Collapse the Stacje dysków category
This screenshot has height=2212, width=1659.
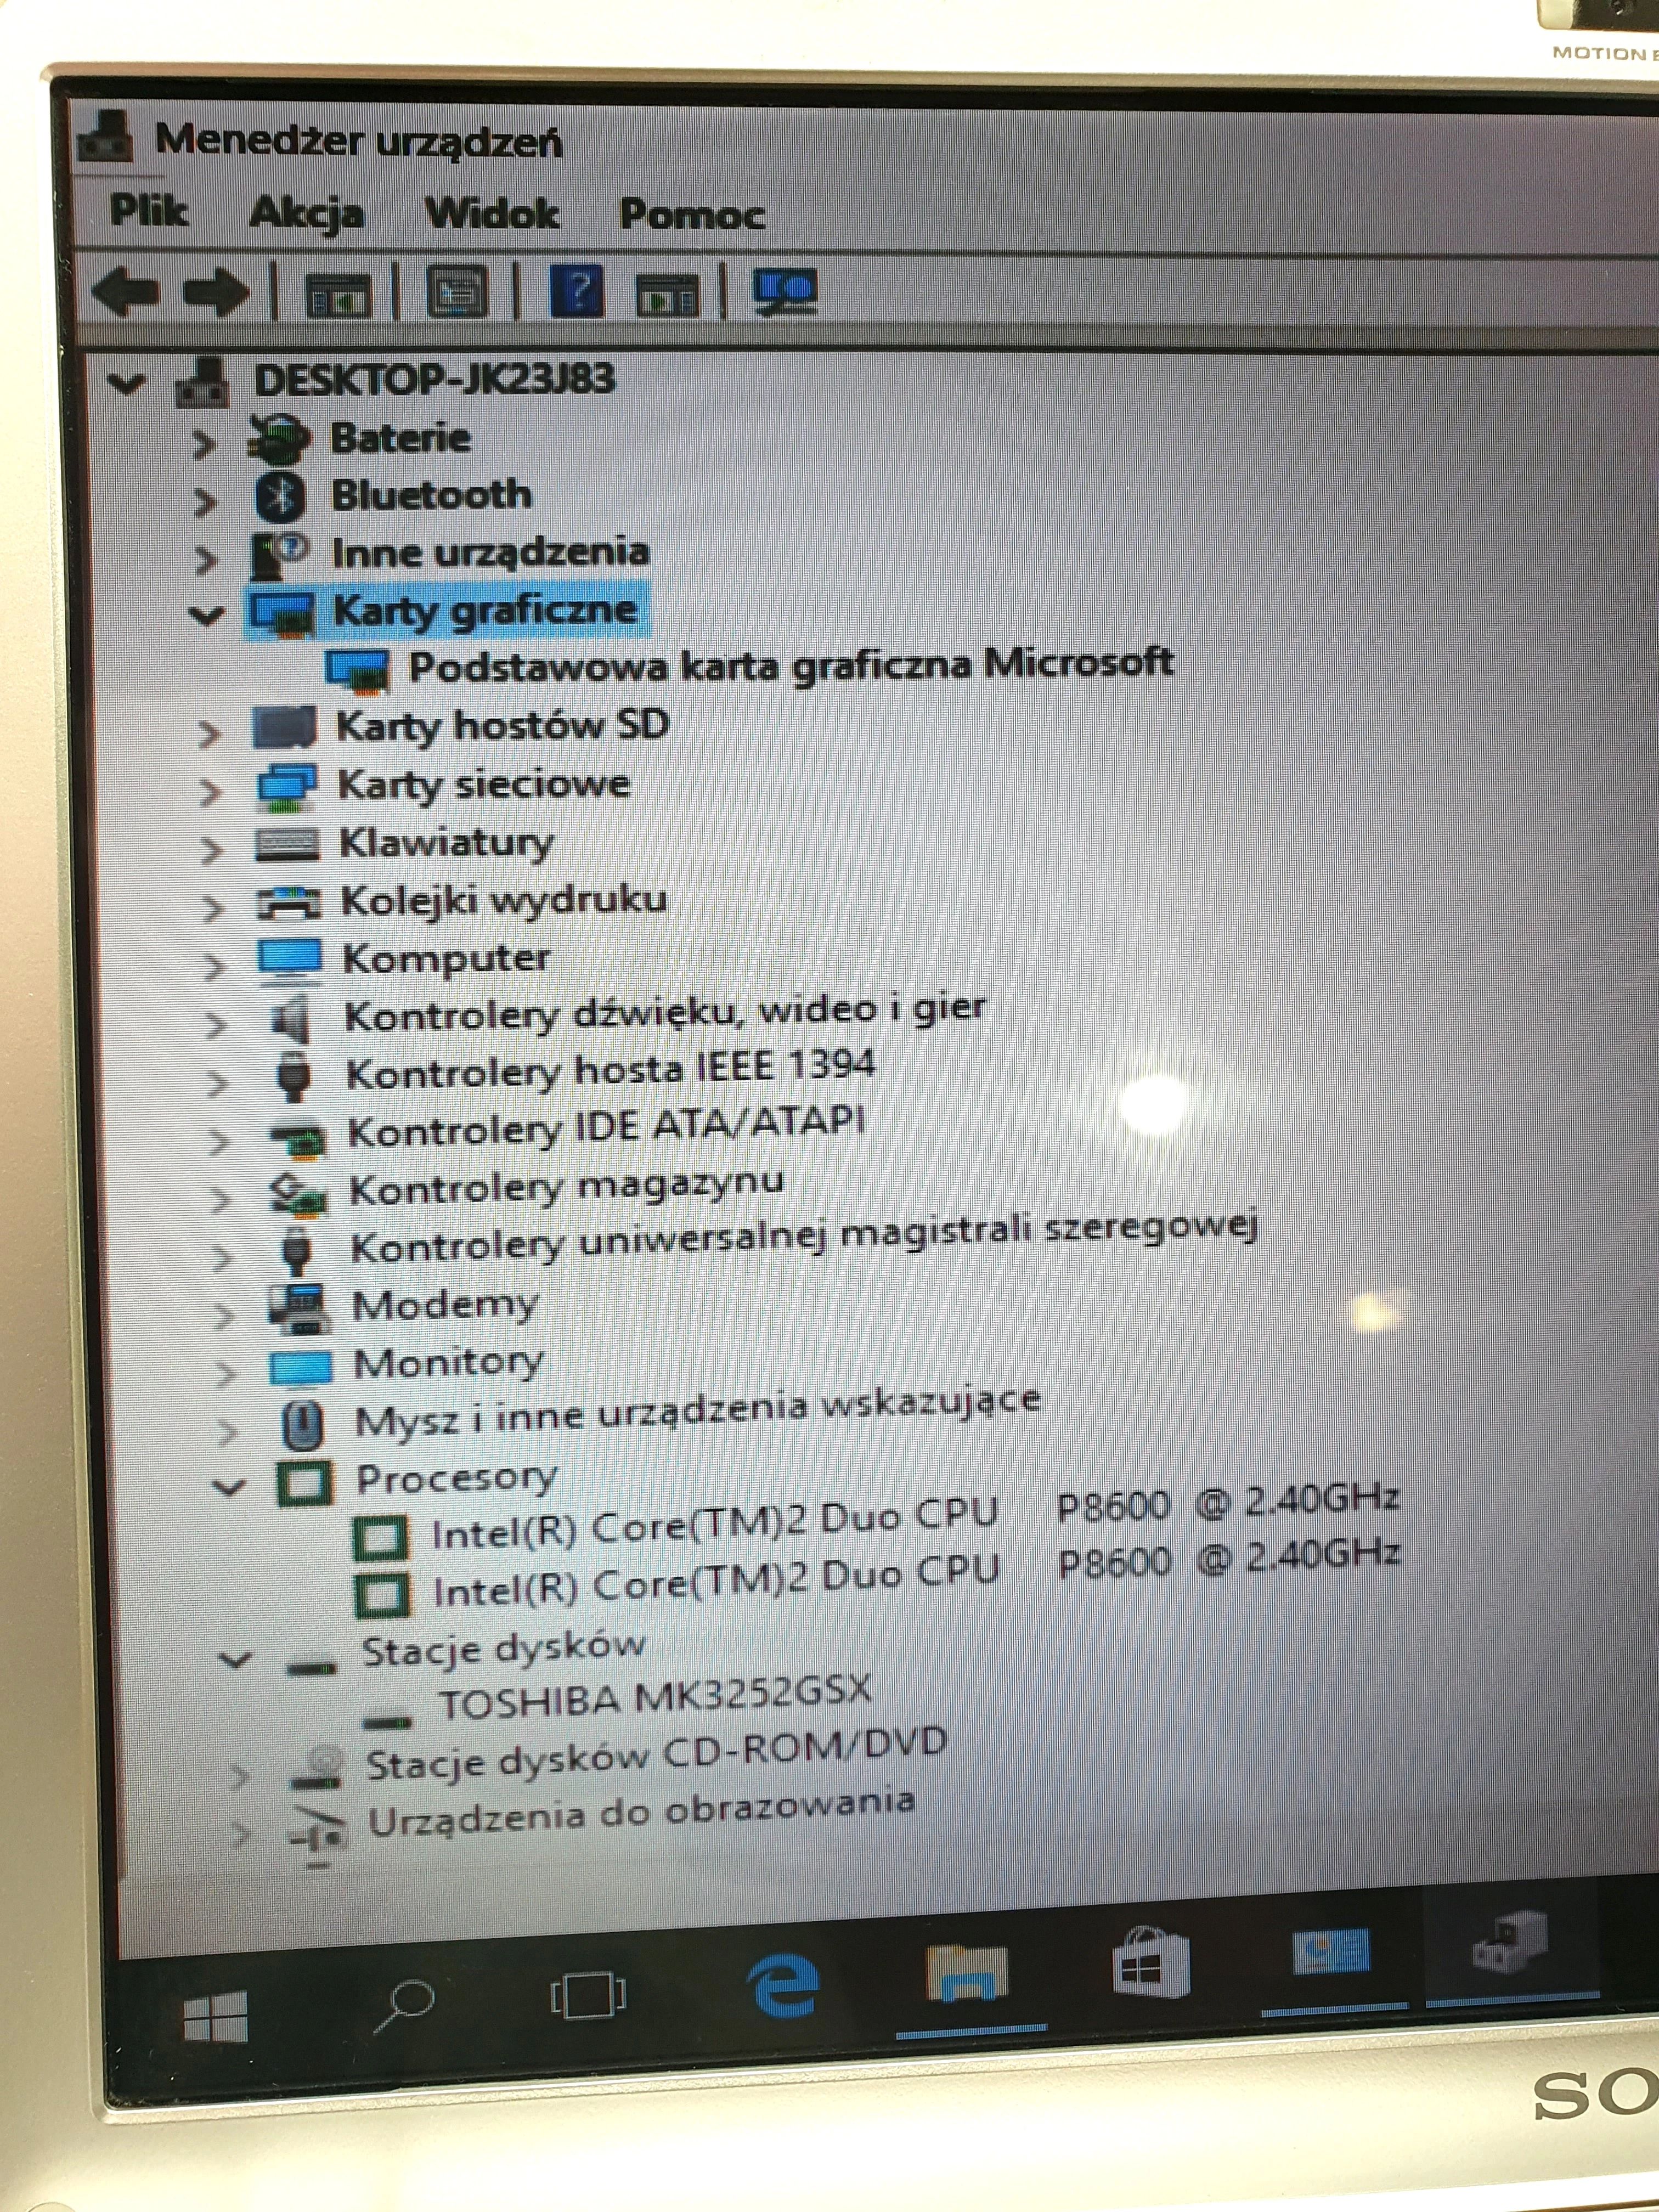(234, 1661)
